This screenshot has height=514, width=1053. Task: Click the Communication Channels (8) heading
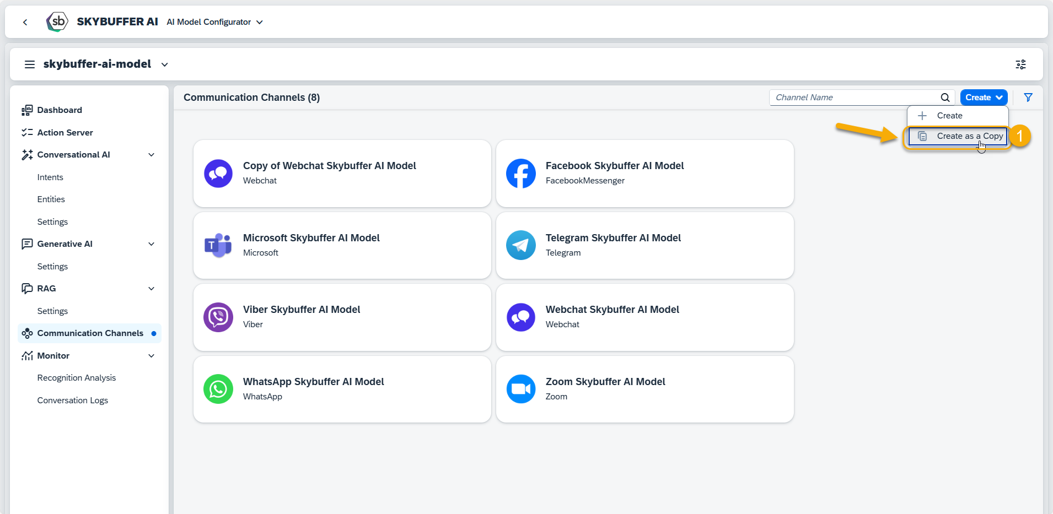pyautogui.click(x=251, y=98)
